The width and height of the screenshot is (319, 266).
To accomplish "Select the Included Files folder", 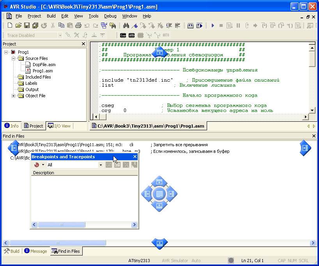I will (x=38, y=77).
